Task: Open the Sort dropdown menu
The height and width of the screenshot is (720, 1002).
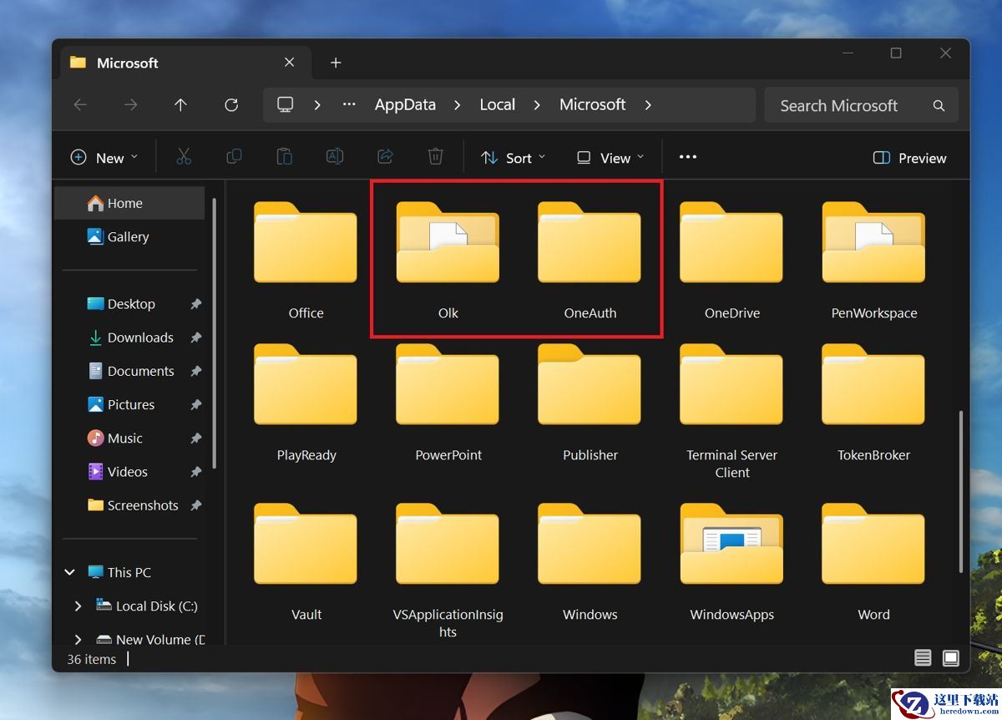Action: pyautogui.click(x=513, y=158)
